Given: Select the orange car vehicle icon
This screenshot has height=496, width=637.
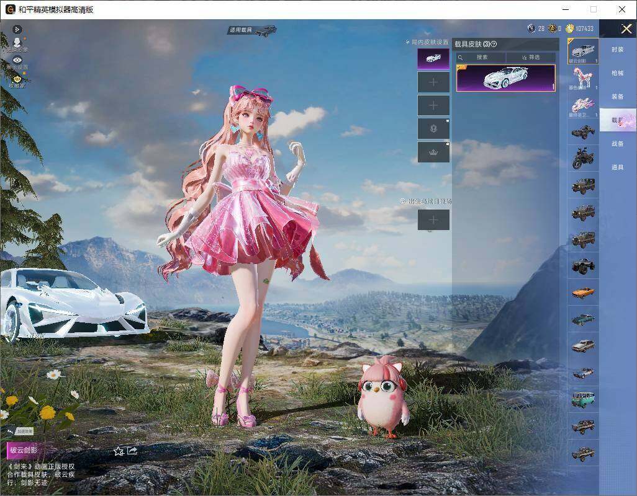Looking at the screenshot, I should (x=583, y=292).
